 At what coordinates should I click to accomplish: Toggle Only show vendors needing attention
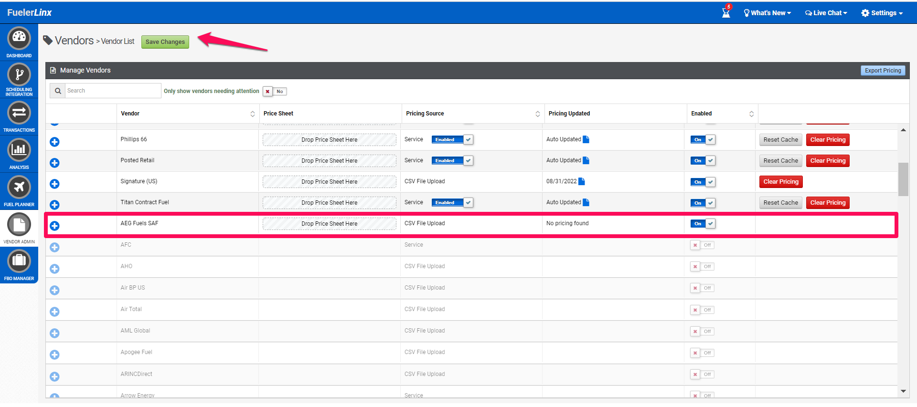(x=275, y=91)
